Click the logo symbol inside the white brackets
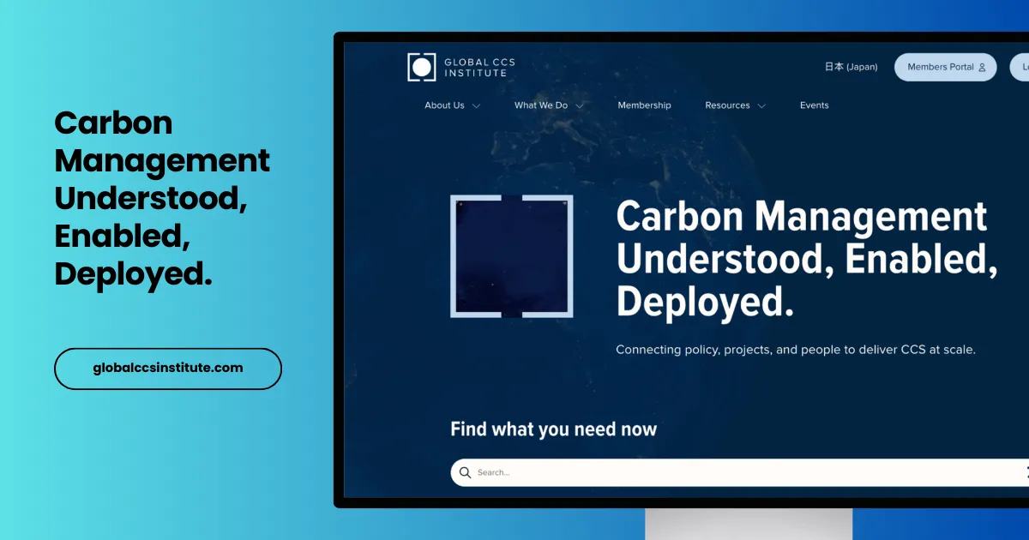This screenshot has width=1029, height=540. pos(421,65)
